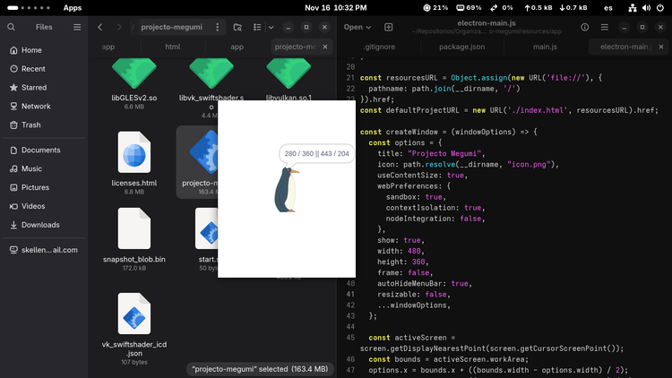Click memory usage 69% indicator
The width and height of the screenshot is (672, 378).
click(x=469, y=8)
